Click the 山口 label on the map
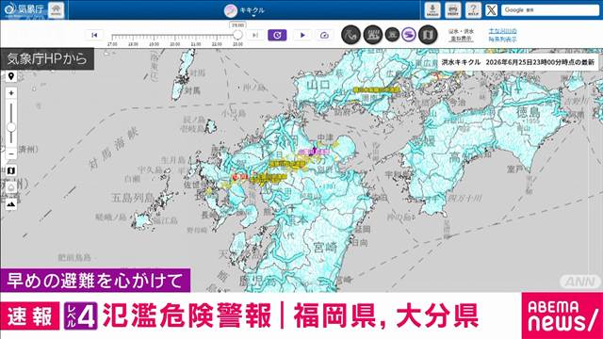This screenshot has height=339, width=603. pos(318,85)
